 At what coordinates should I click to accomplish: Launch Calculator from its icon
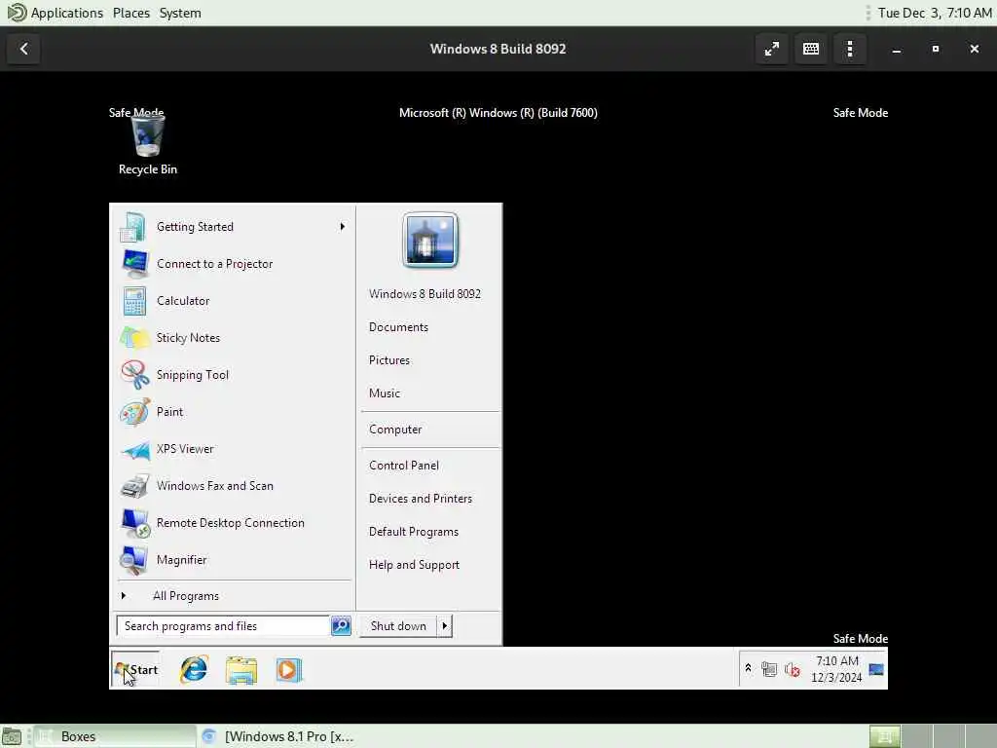[134, 301]
